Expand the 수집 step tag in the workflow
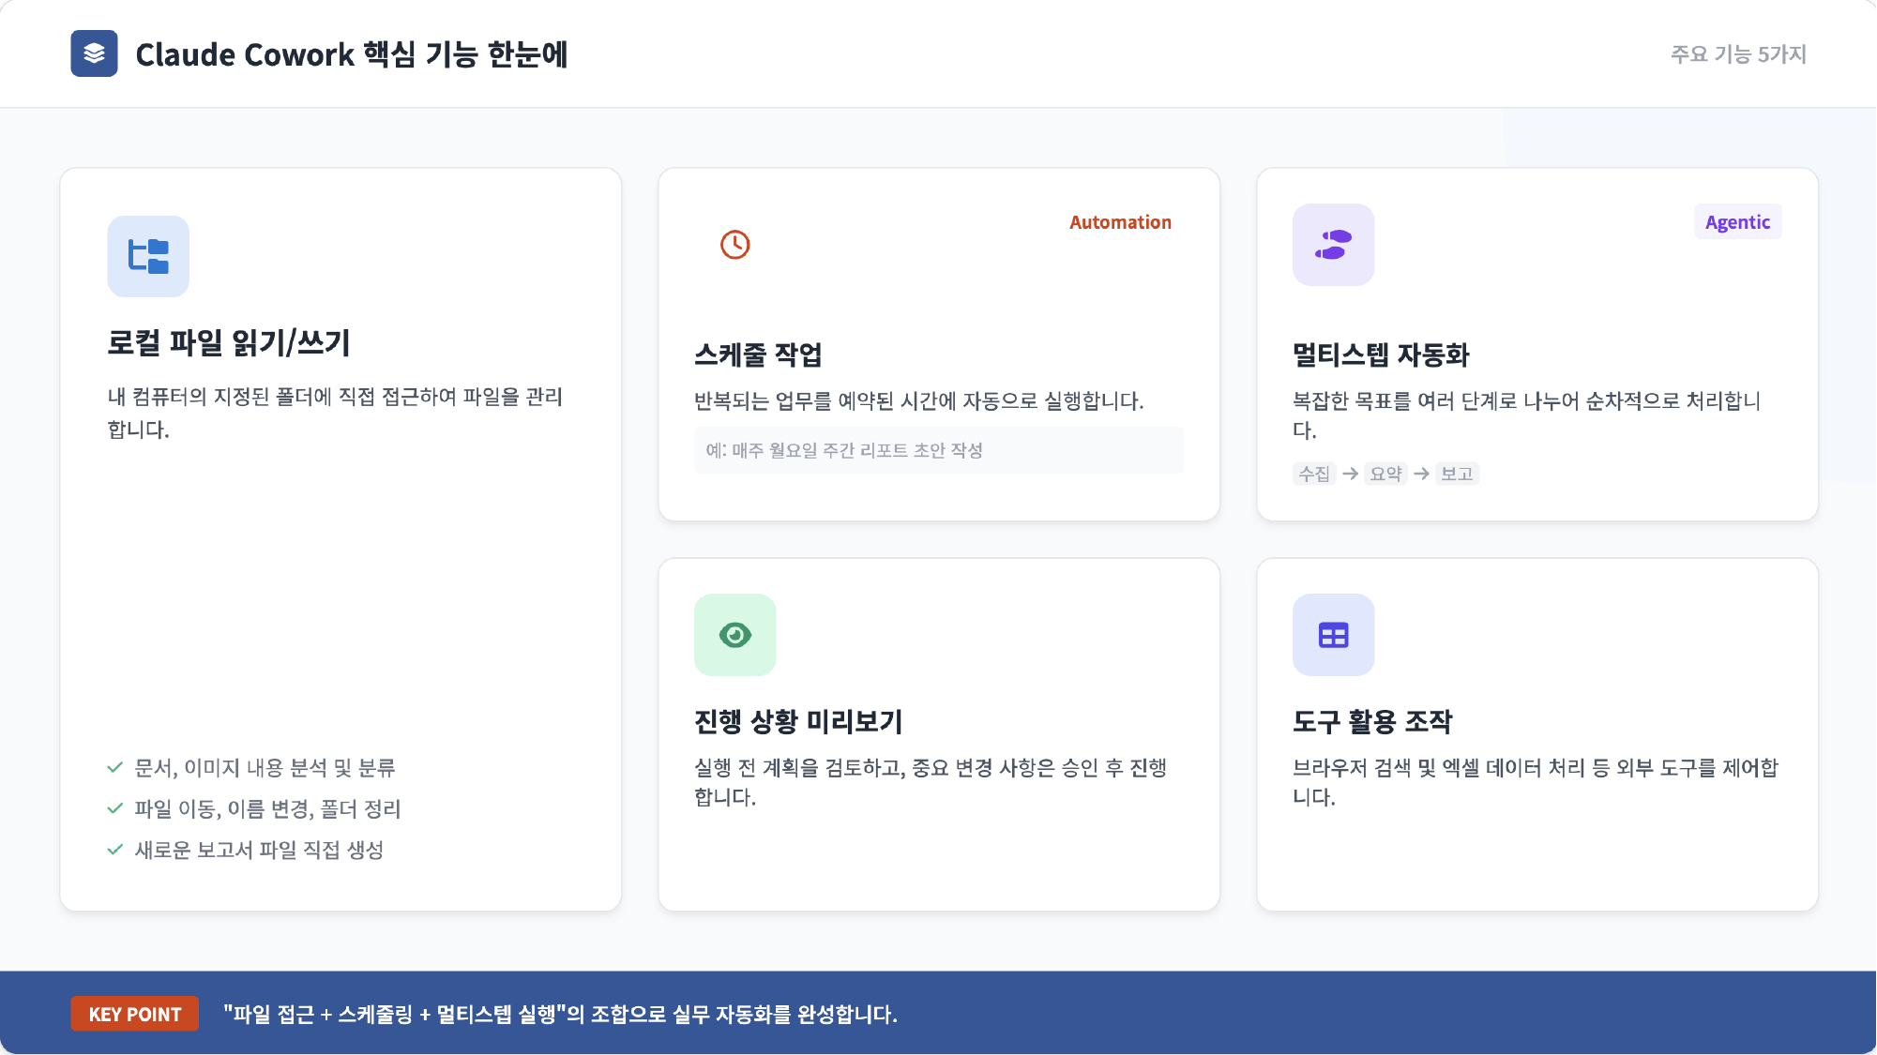The height and width of the screenshot is (1055, 1877). (1314, 474)
